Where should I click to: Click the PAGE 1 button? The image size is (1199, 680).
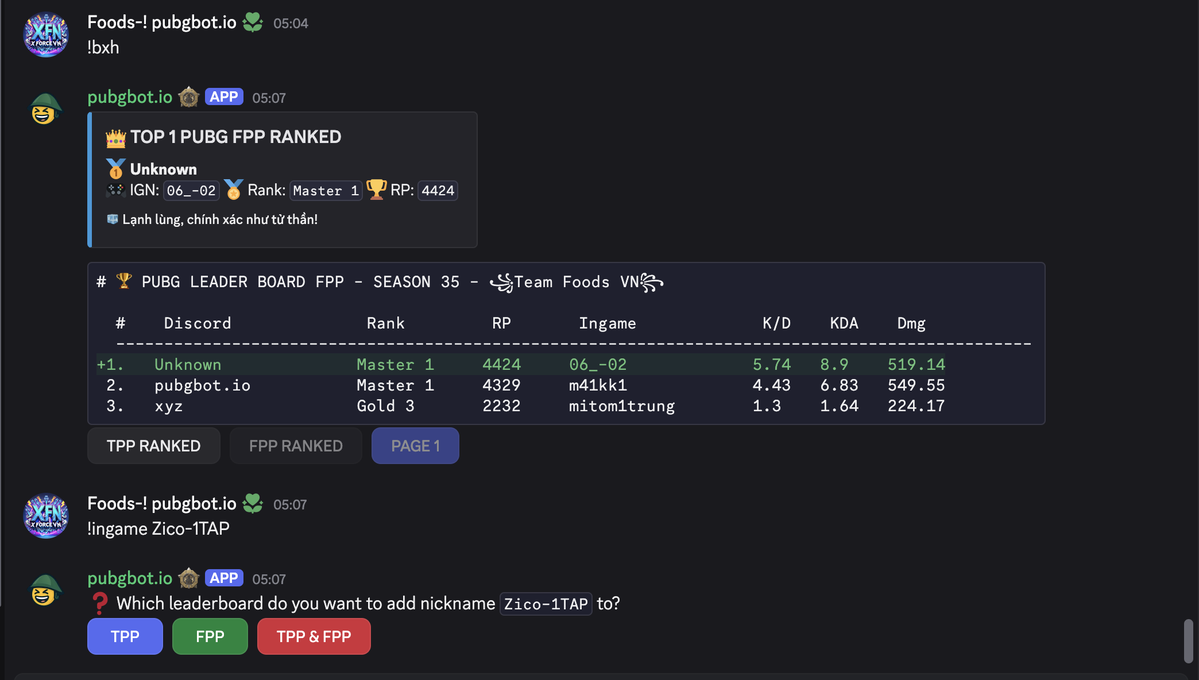415,446
